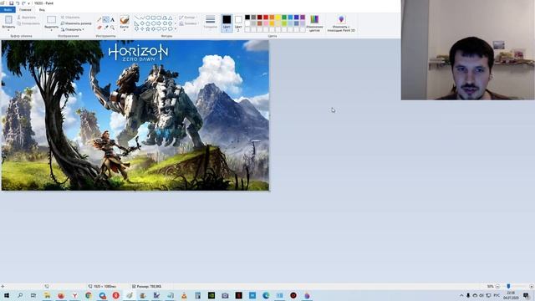Click the zoom slider handle in status bar

click(508, 286)
